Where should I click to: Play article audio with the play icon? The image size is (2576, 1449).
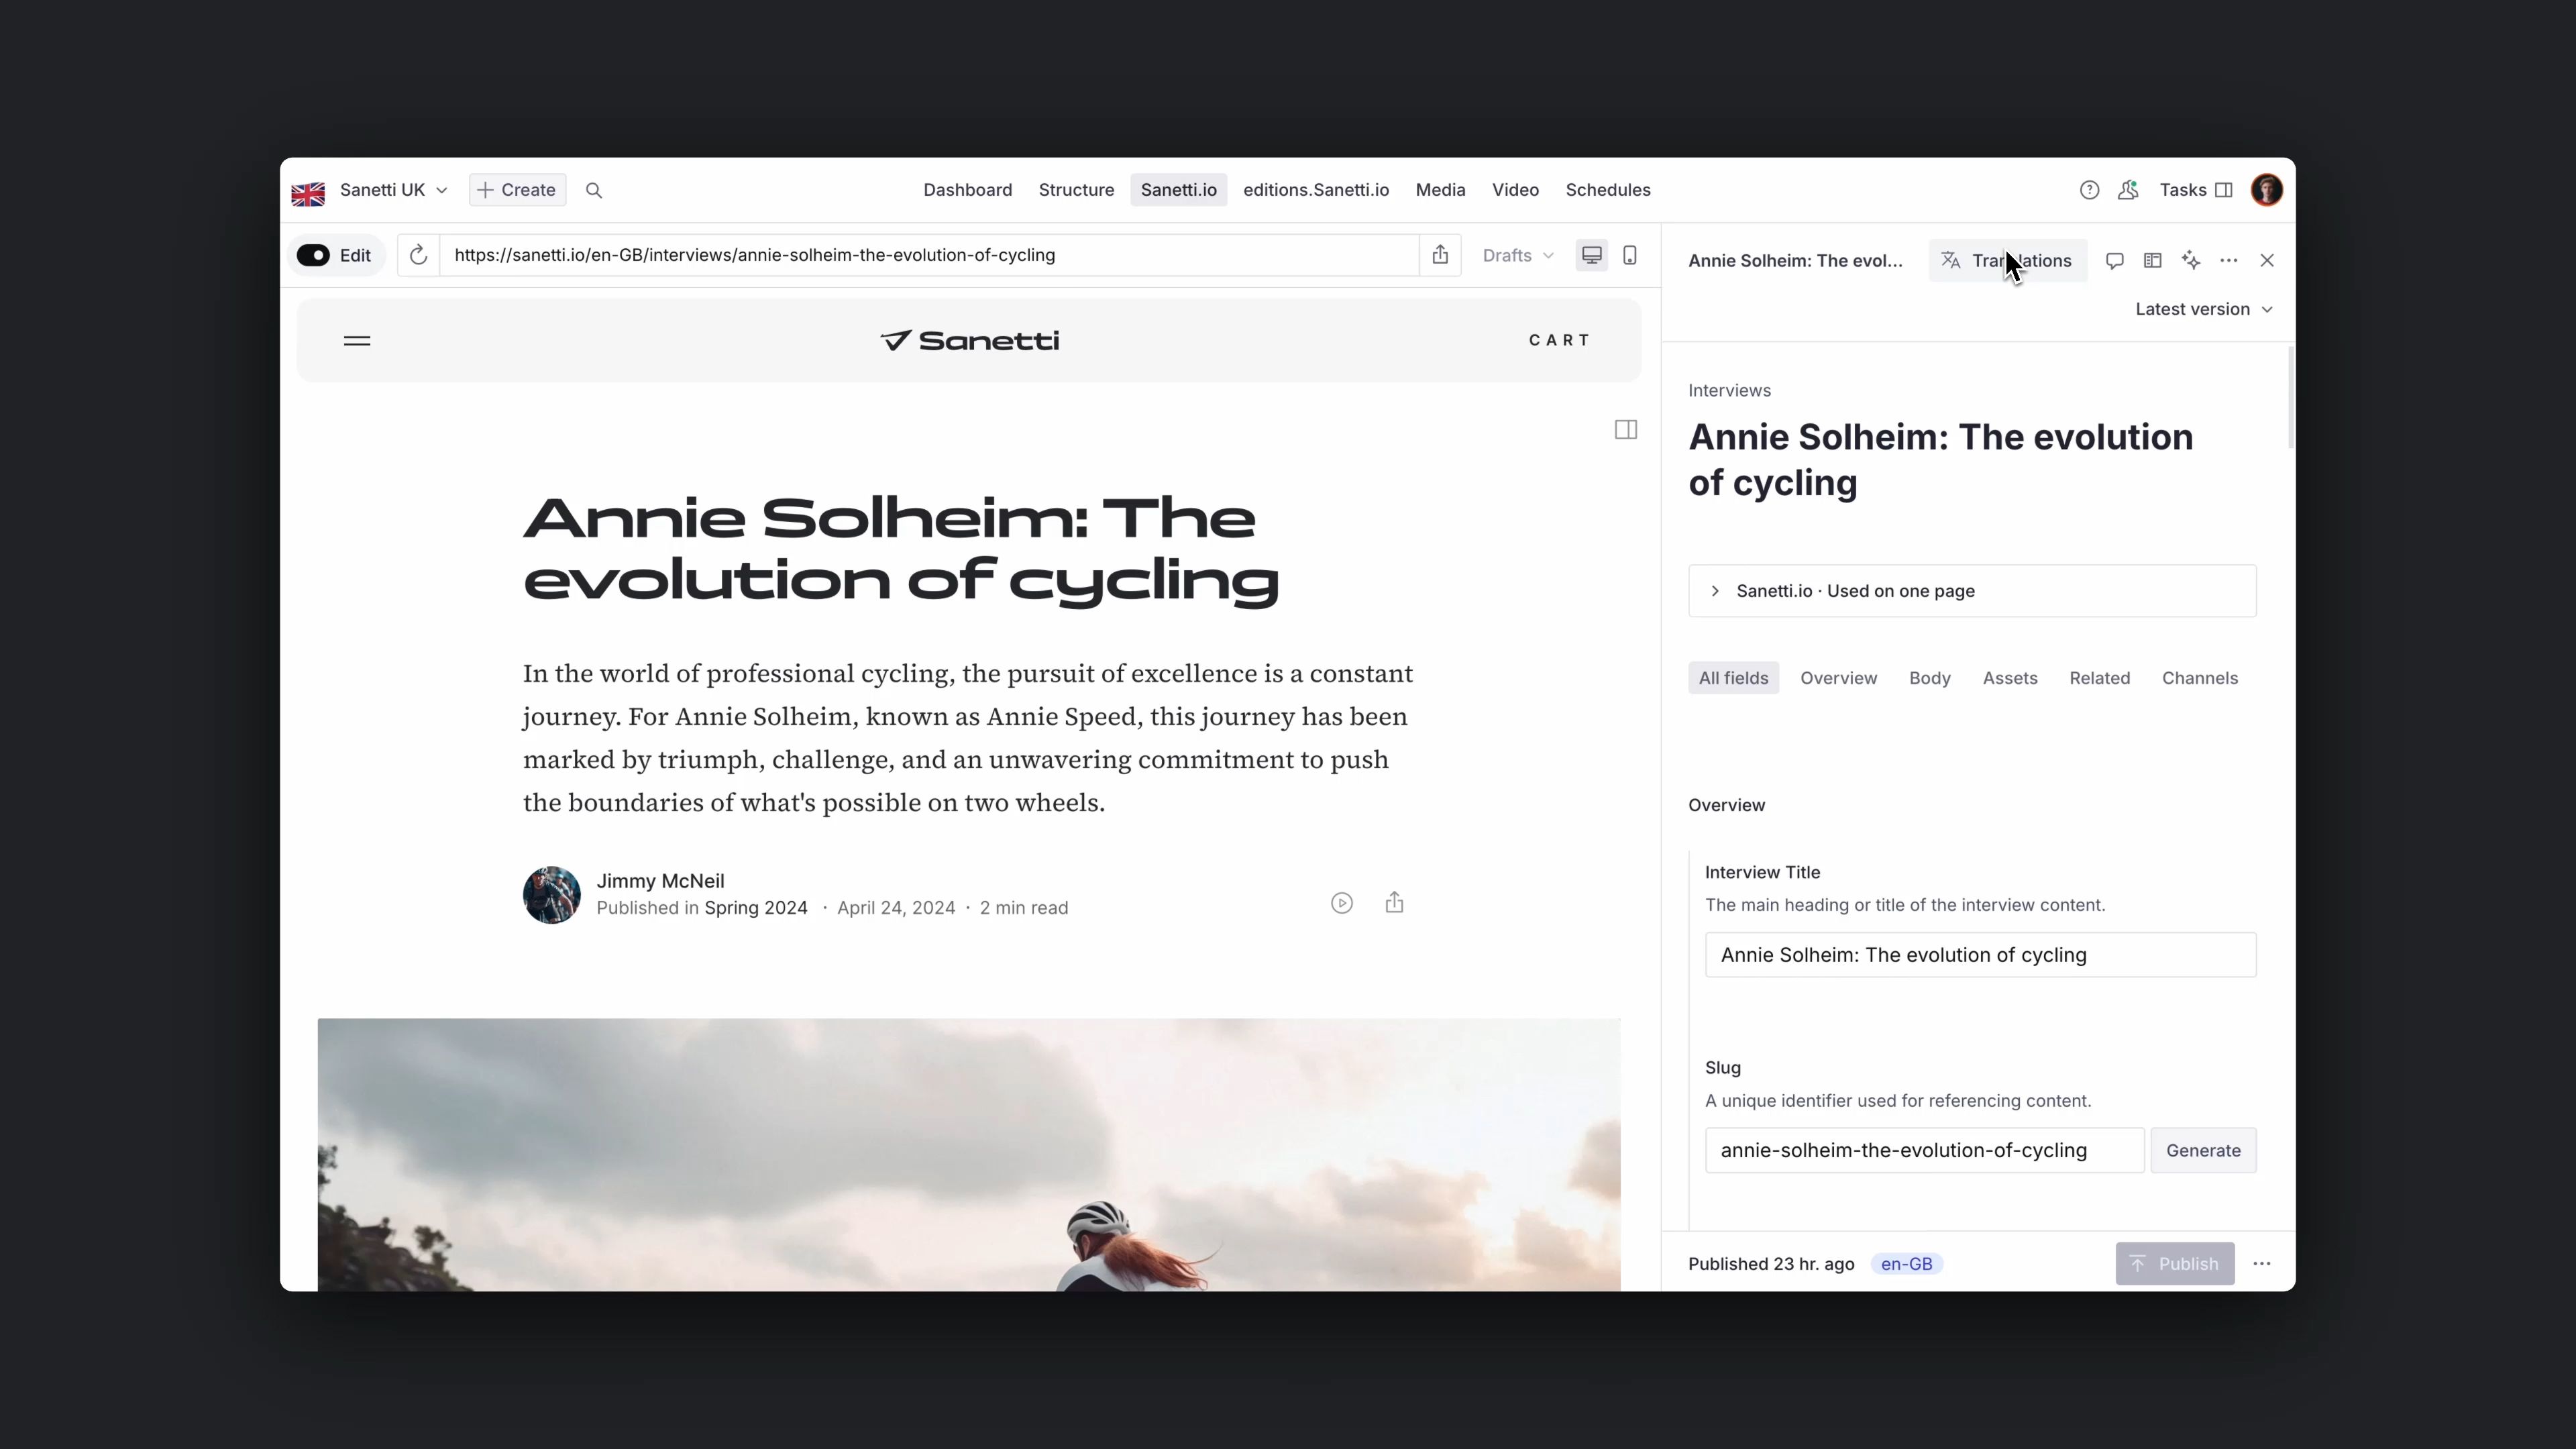pos(1342,903)
